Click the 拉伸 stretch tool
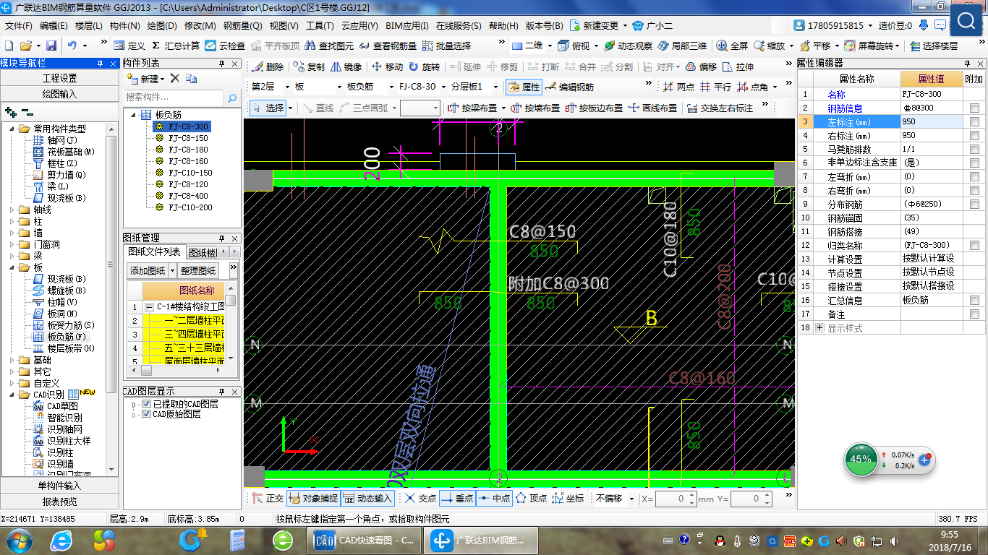Viewport: 988px width, 555px height. click(x=738, y=66)
